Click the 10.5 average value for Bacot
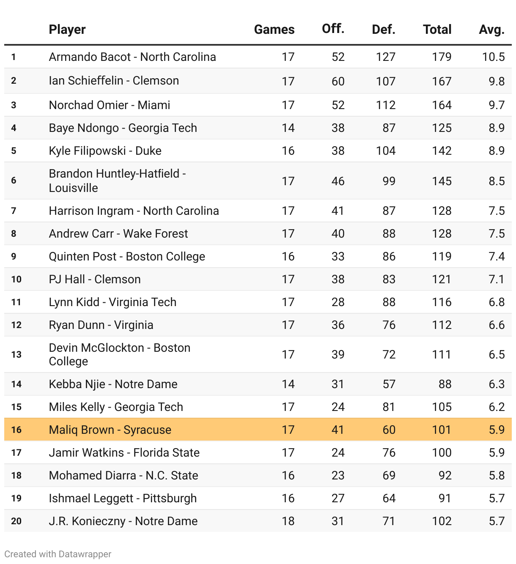 click(493, 57)
